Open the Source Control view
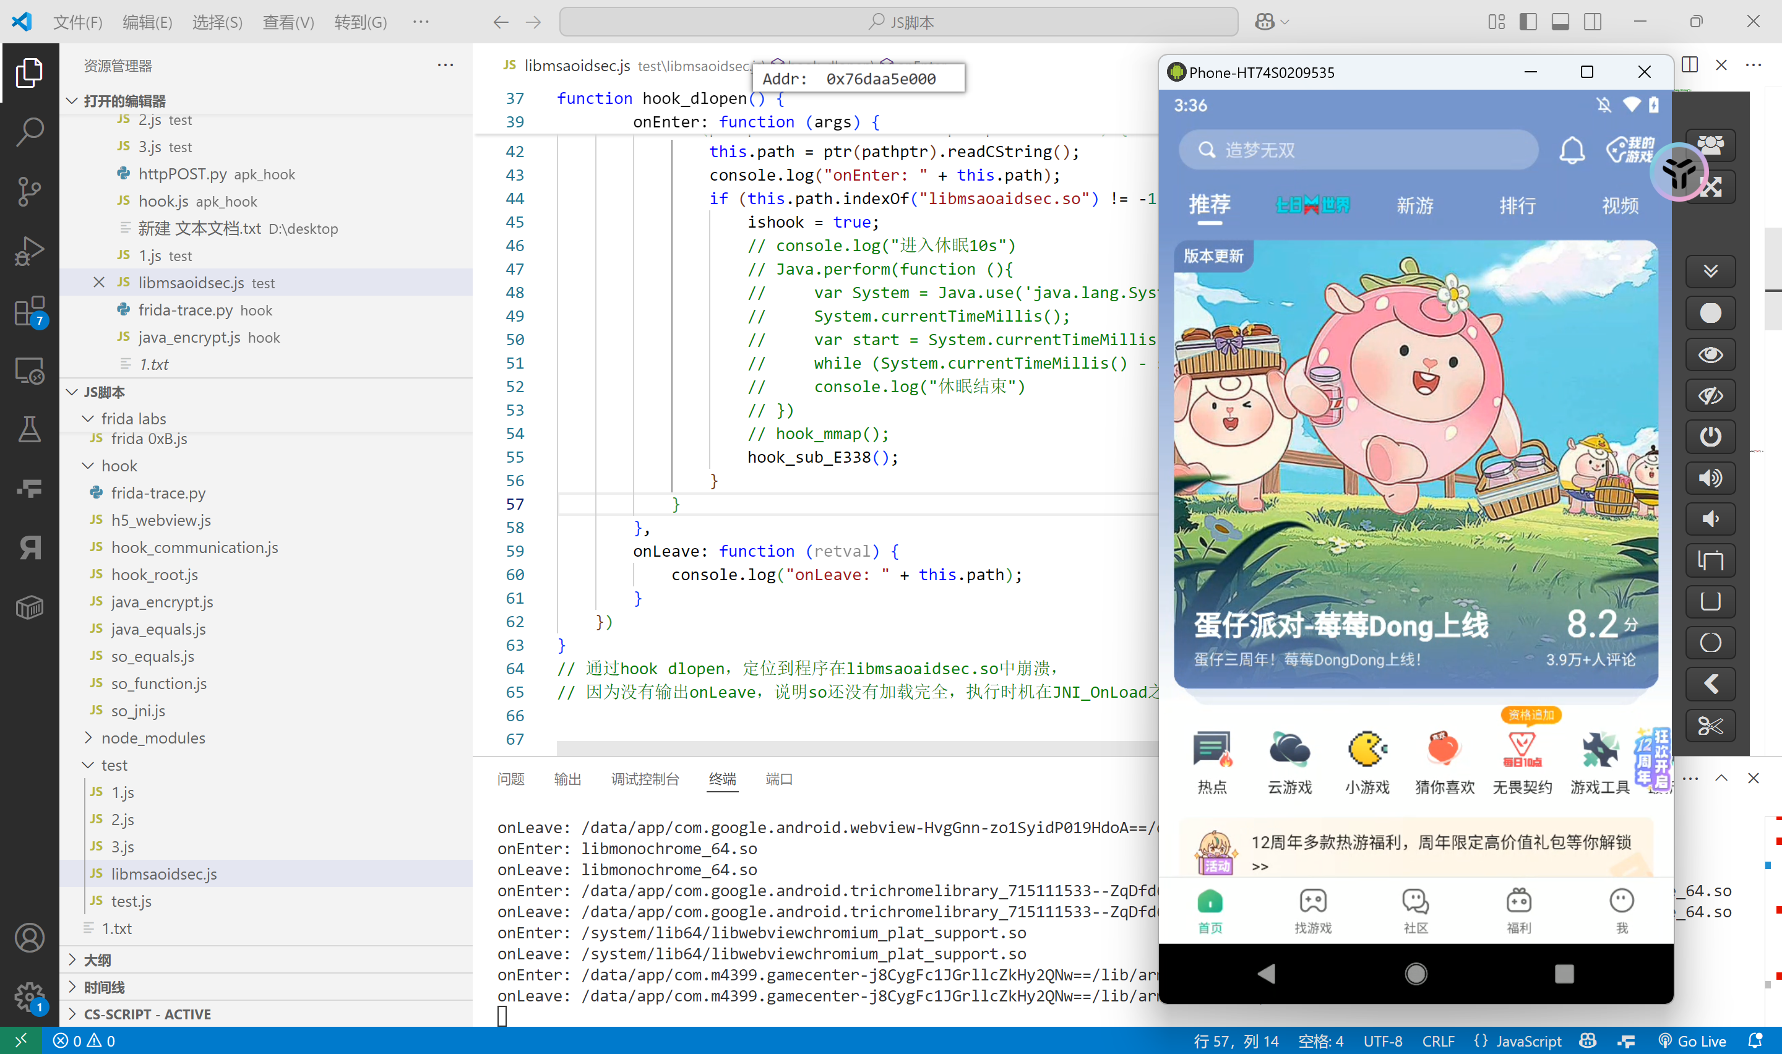This screenshot has width=1782, height=1054. (29, 191)
